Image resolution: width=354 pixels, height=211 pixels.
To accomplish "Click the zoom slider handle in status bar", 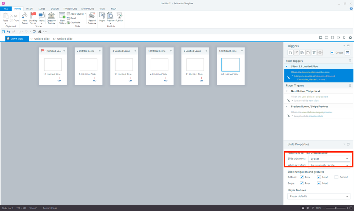I will point(336,208).
